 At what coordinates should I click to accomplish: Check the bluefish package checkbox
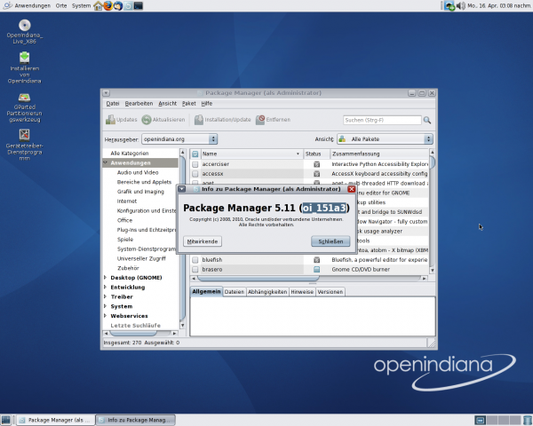pos(195,260)
